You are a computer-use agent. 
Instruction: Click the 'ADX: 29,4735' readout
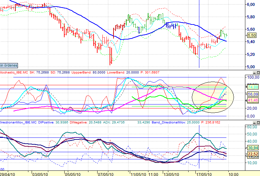114,122
